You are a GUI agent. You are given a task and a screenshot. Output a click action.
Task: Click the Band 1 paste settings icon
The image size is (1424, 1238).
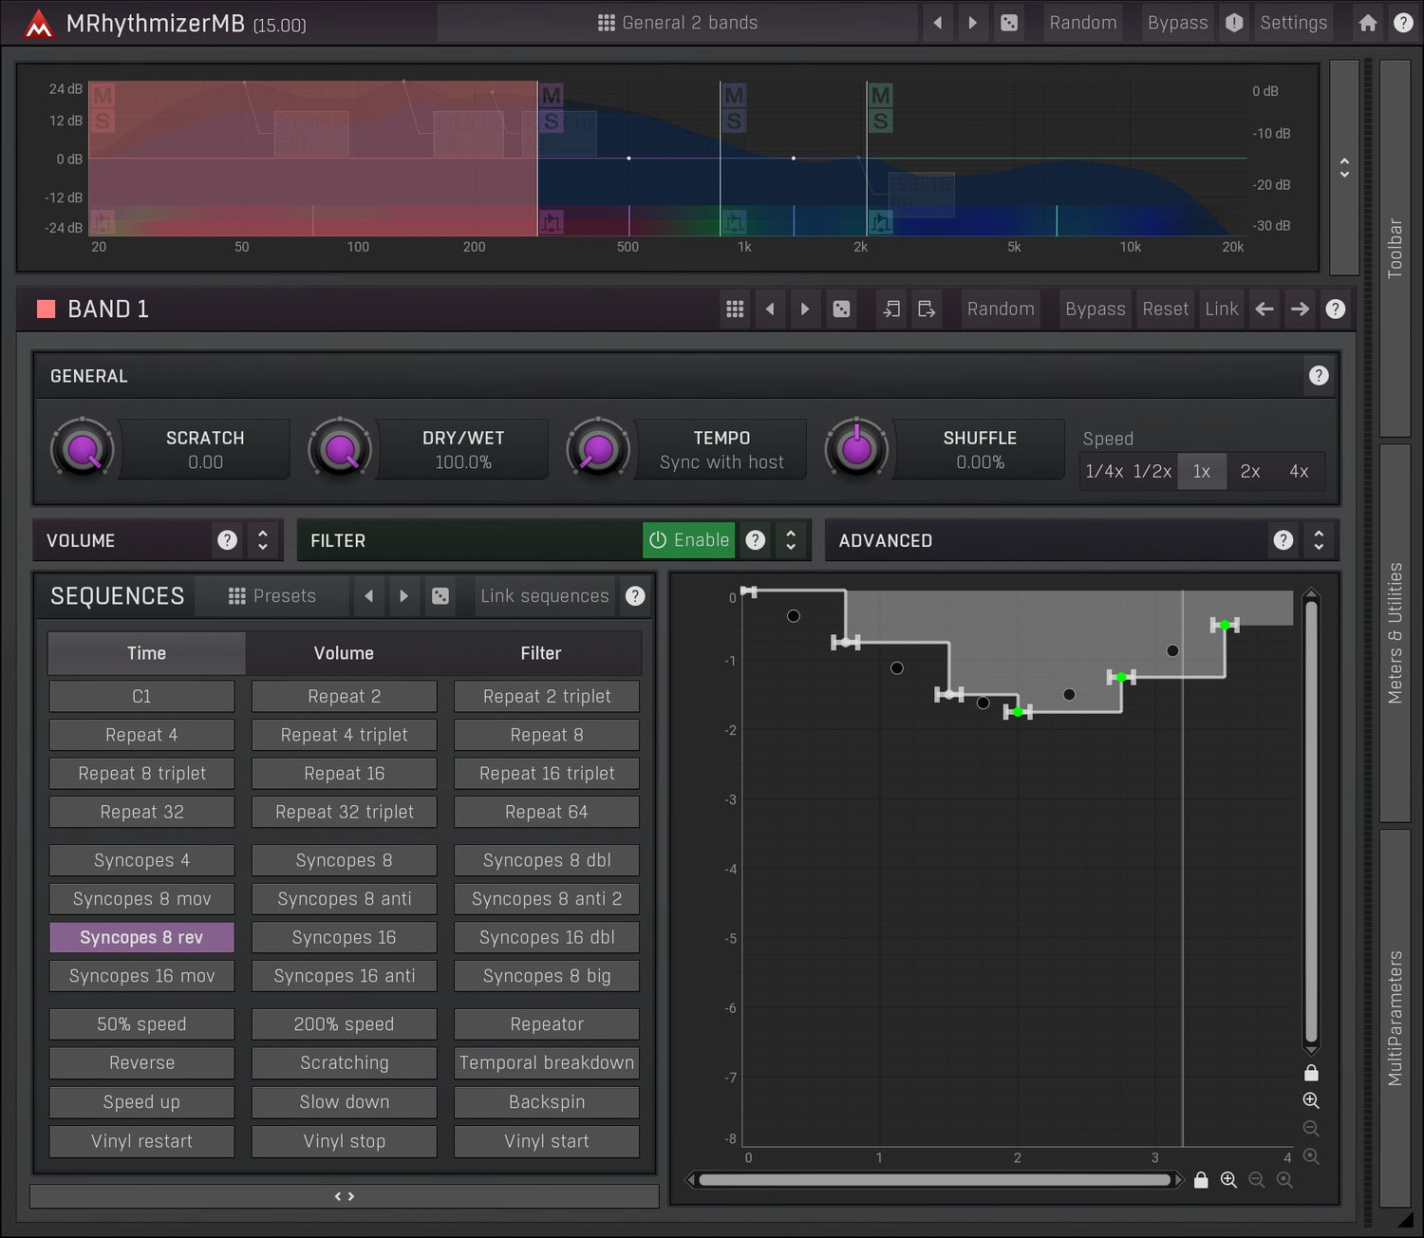pos(927,309)
